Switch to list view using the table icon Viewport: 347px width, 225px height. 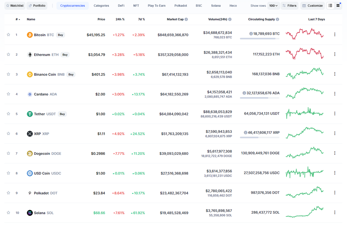(x=331, y=5)
